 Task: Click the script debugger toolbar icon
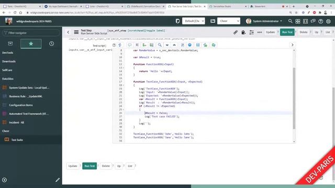205,45
